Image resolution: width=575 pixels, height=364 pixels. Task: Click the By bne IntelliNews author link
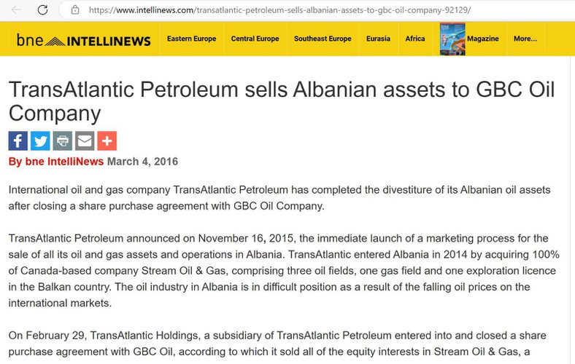coord(56,162)
